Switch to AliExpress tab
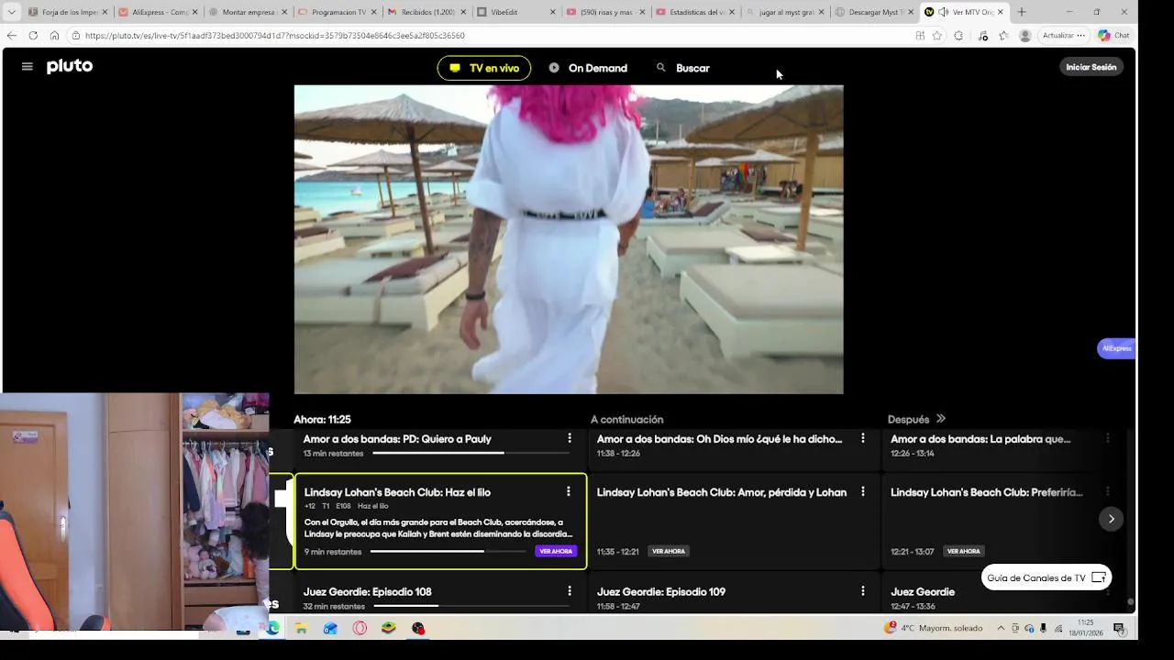The width and height of the screenshot is (1174, 660). pyautogui.click(x=158, y=12)
